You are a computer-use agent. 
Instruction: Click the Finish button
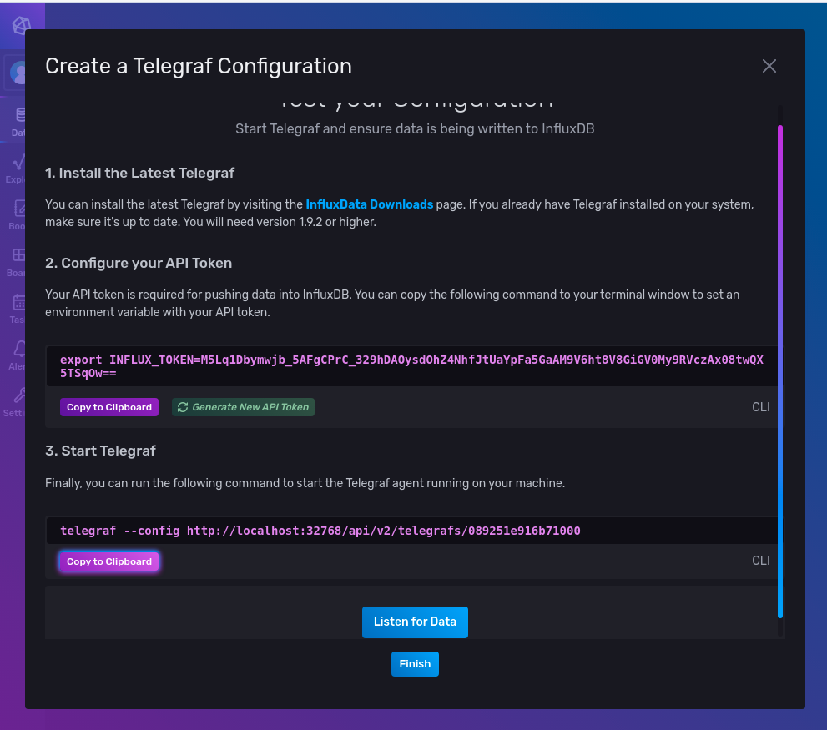415,664
